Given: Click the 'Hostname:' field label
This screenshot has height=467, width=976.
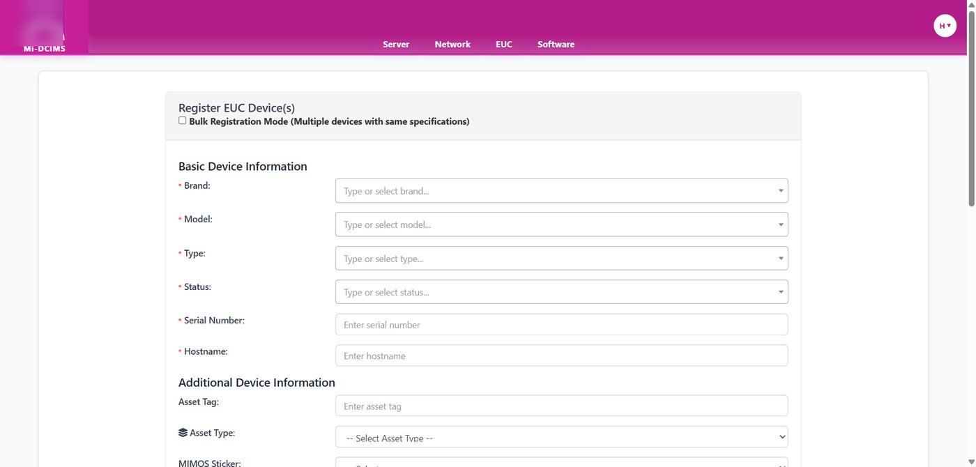Looking at the screenshot, I should tap(206, 352).
